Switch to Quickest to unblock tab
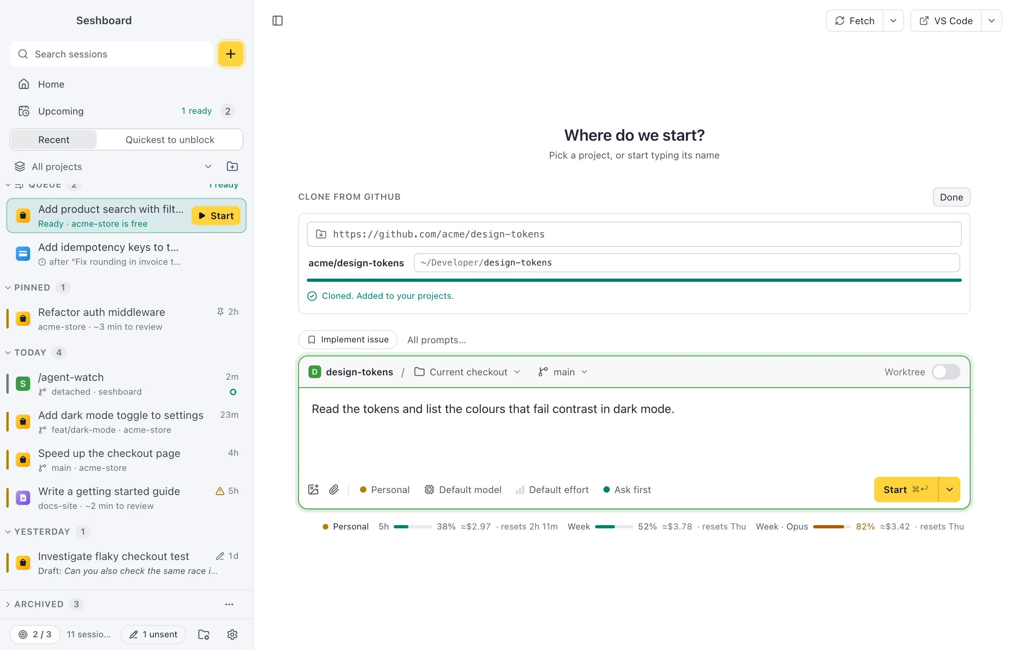This screenshot has width=1015, height=650. coord(170,140)
